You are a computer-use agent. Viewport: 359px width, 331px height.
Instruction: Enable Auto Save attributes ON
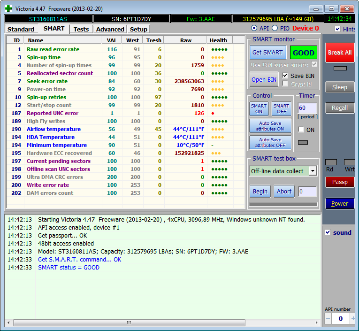pos(270,126)
